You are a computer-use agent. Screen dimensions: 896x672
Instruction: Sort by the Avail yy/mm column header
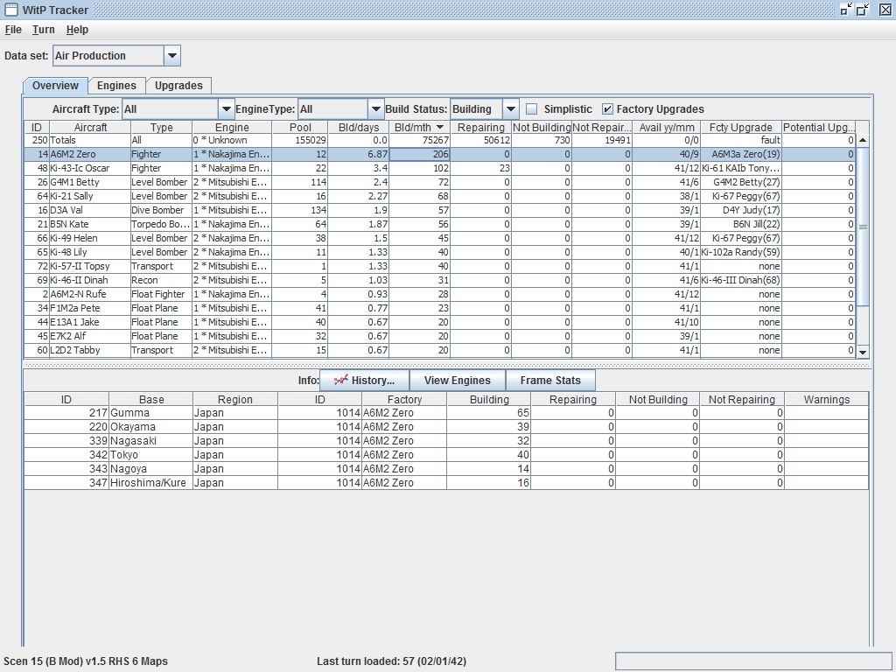(666, 128)
